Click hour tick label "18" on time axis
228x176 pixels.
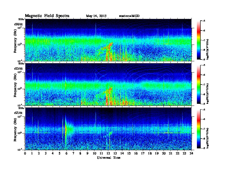pyautogui.click(x=150, y=154)
